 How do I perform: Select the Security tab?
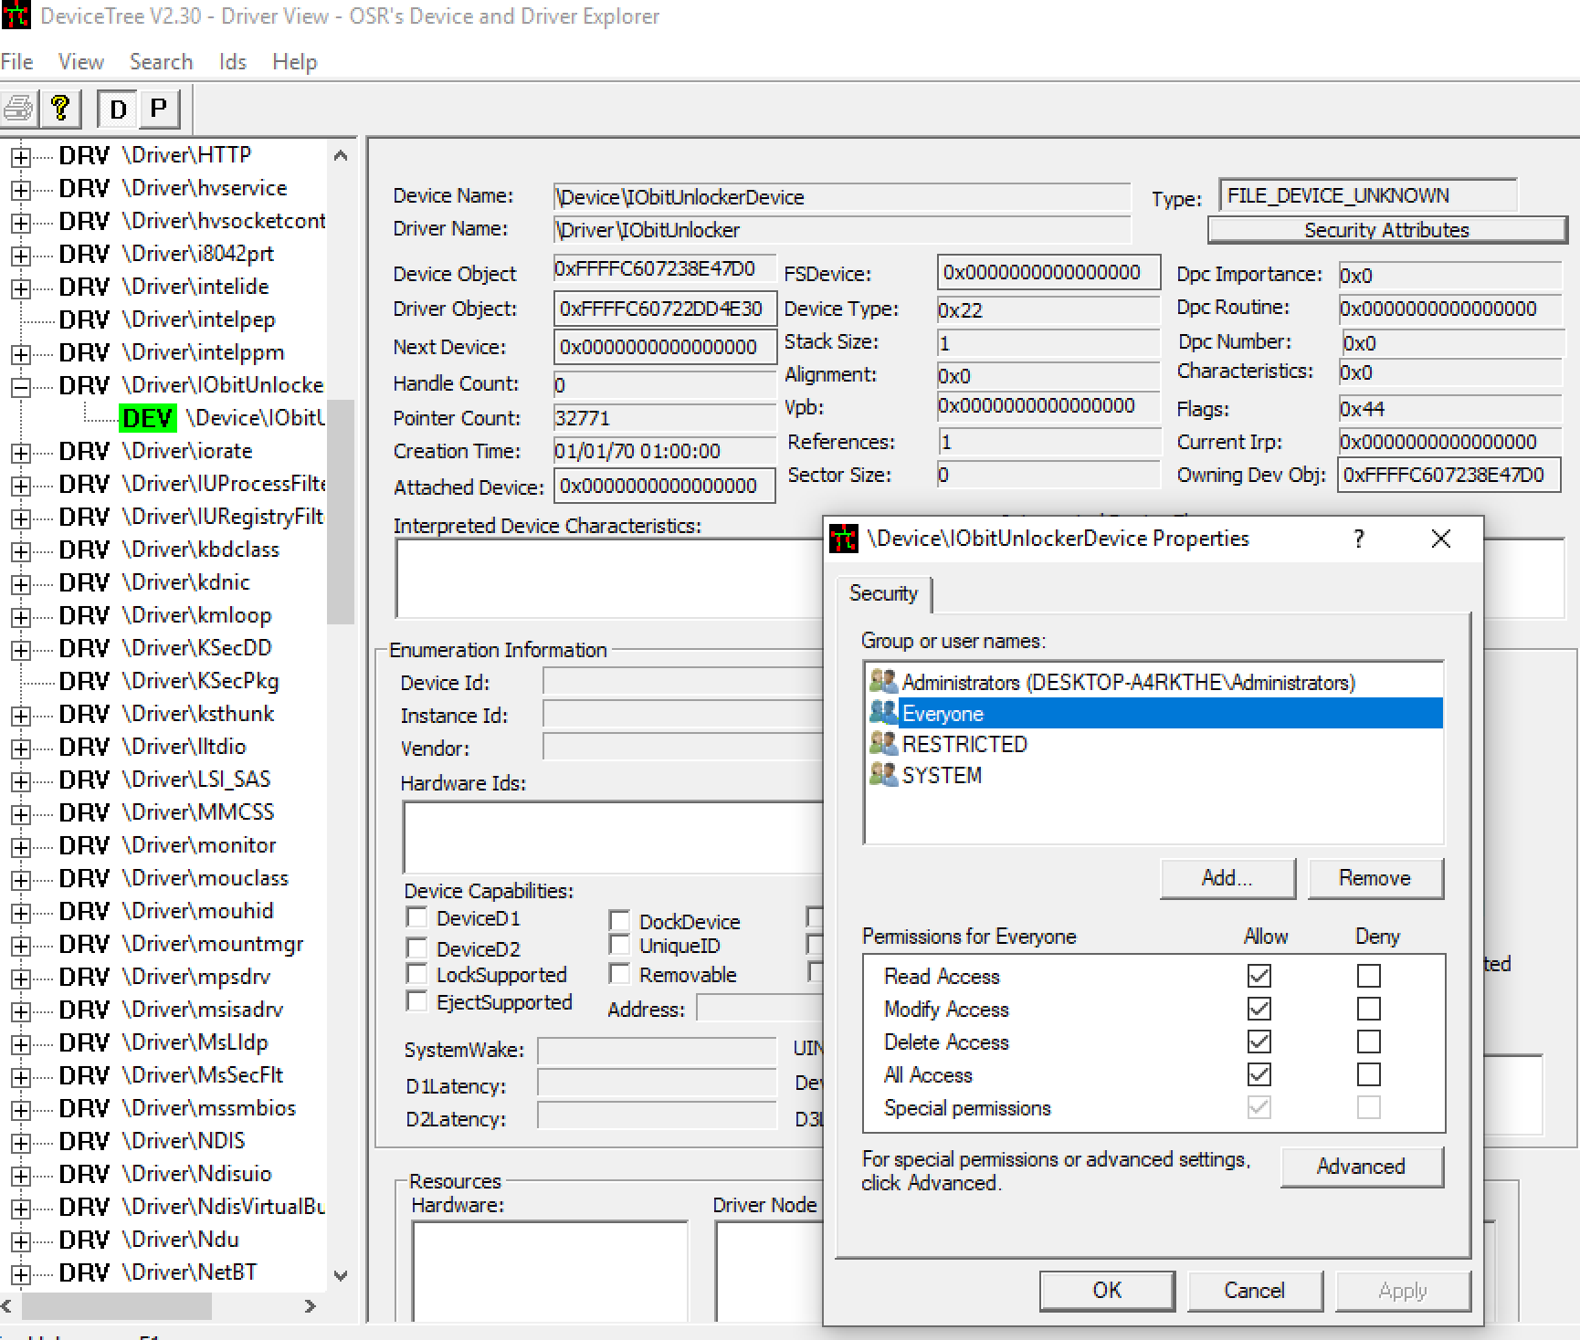click(x=883, y=593)
